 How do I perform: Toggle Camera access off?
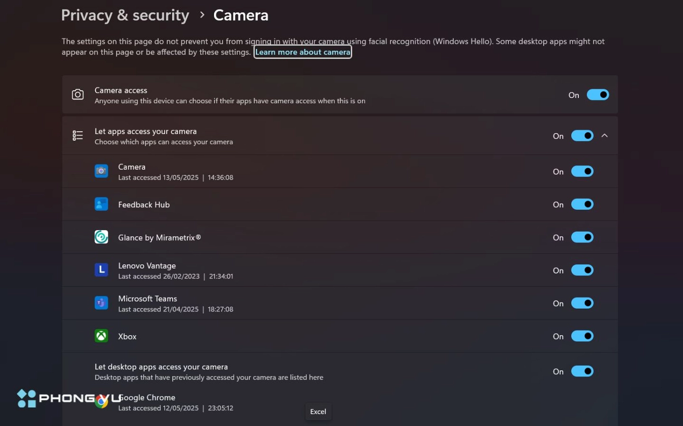pyautogui.click(x=598, y=95)
